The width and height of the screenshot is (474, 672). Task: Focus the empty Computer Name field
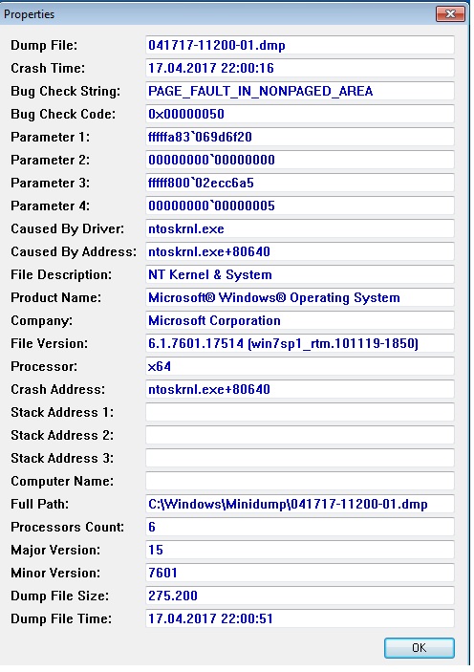(x=299, y=481)
